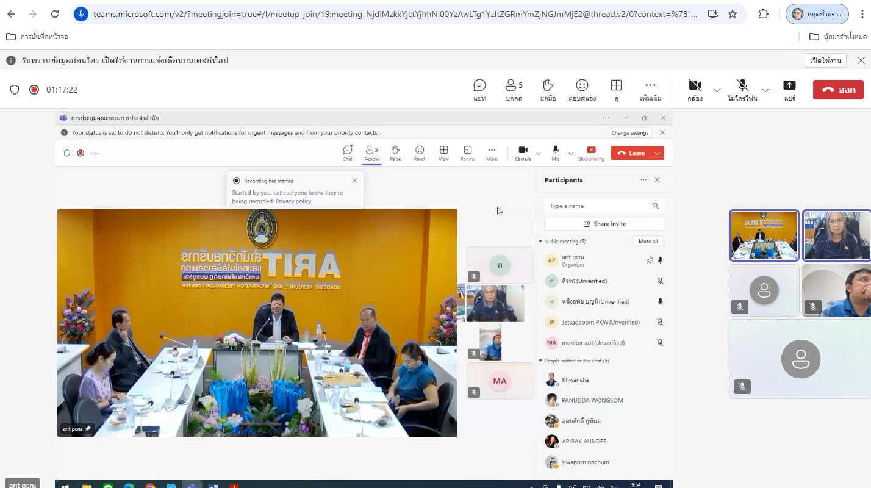Viewport: 871px width, 488px height.
Task: Click the microphone permission icon in address bar
Action: [81, 14]
